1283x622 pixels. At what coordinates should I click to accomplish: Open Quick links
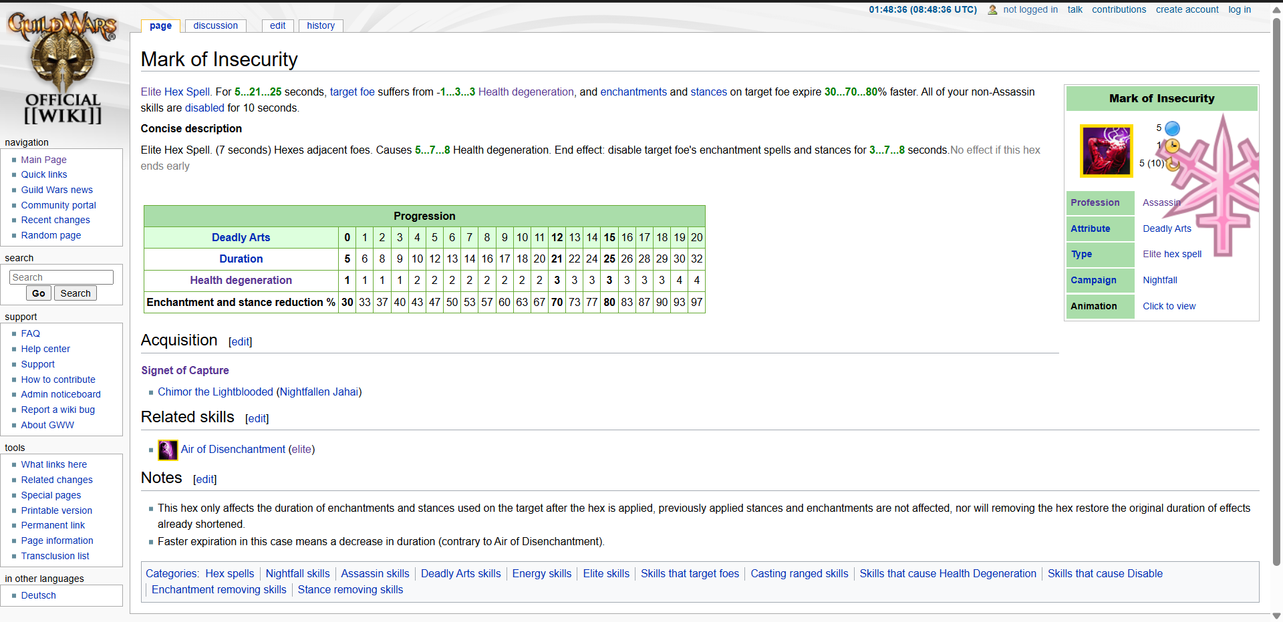[x=44, y=174]
